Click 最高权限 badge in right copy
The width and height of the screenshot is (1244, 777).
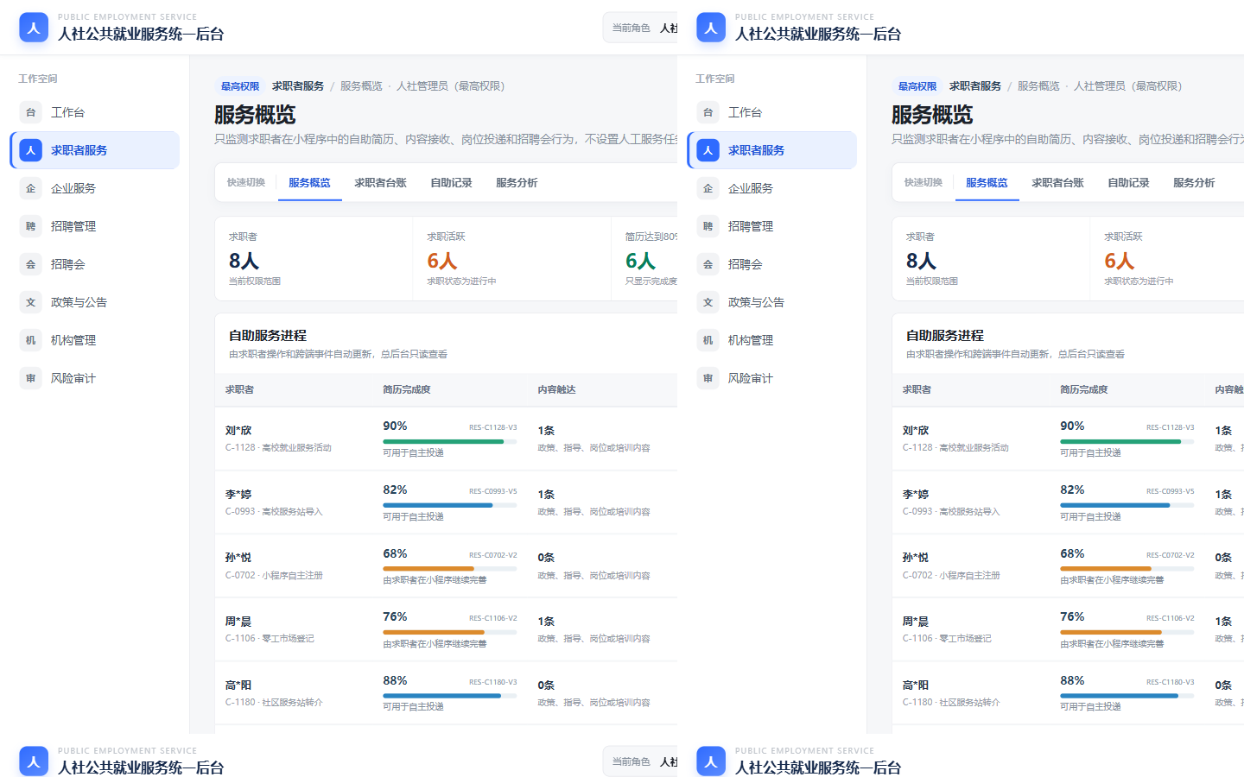click(917, 86)
